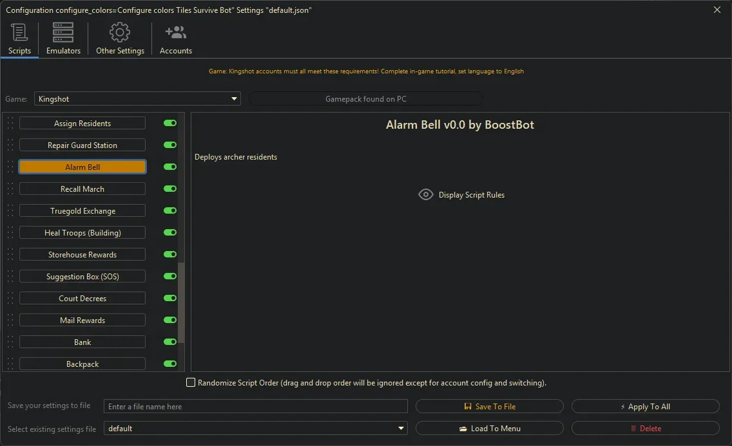Click the lightning icon on Apply To All
The image size is (732, 446).
point(622,406)
